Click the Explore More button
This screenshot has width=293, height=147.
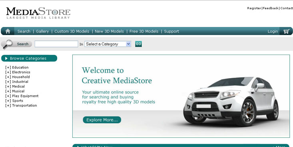pos(102,120)
